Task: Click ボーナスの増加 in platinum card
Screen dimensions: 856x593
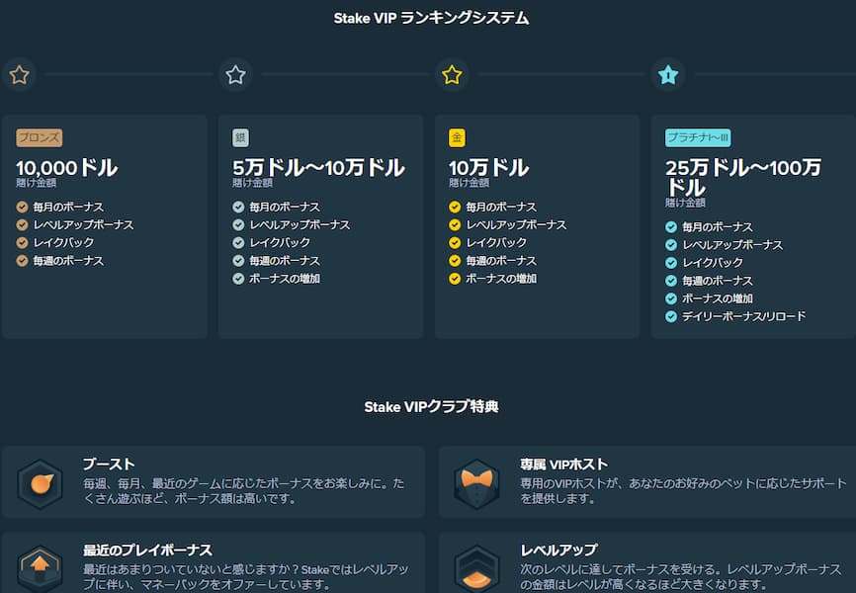Action: click(718, 298)
